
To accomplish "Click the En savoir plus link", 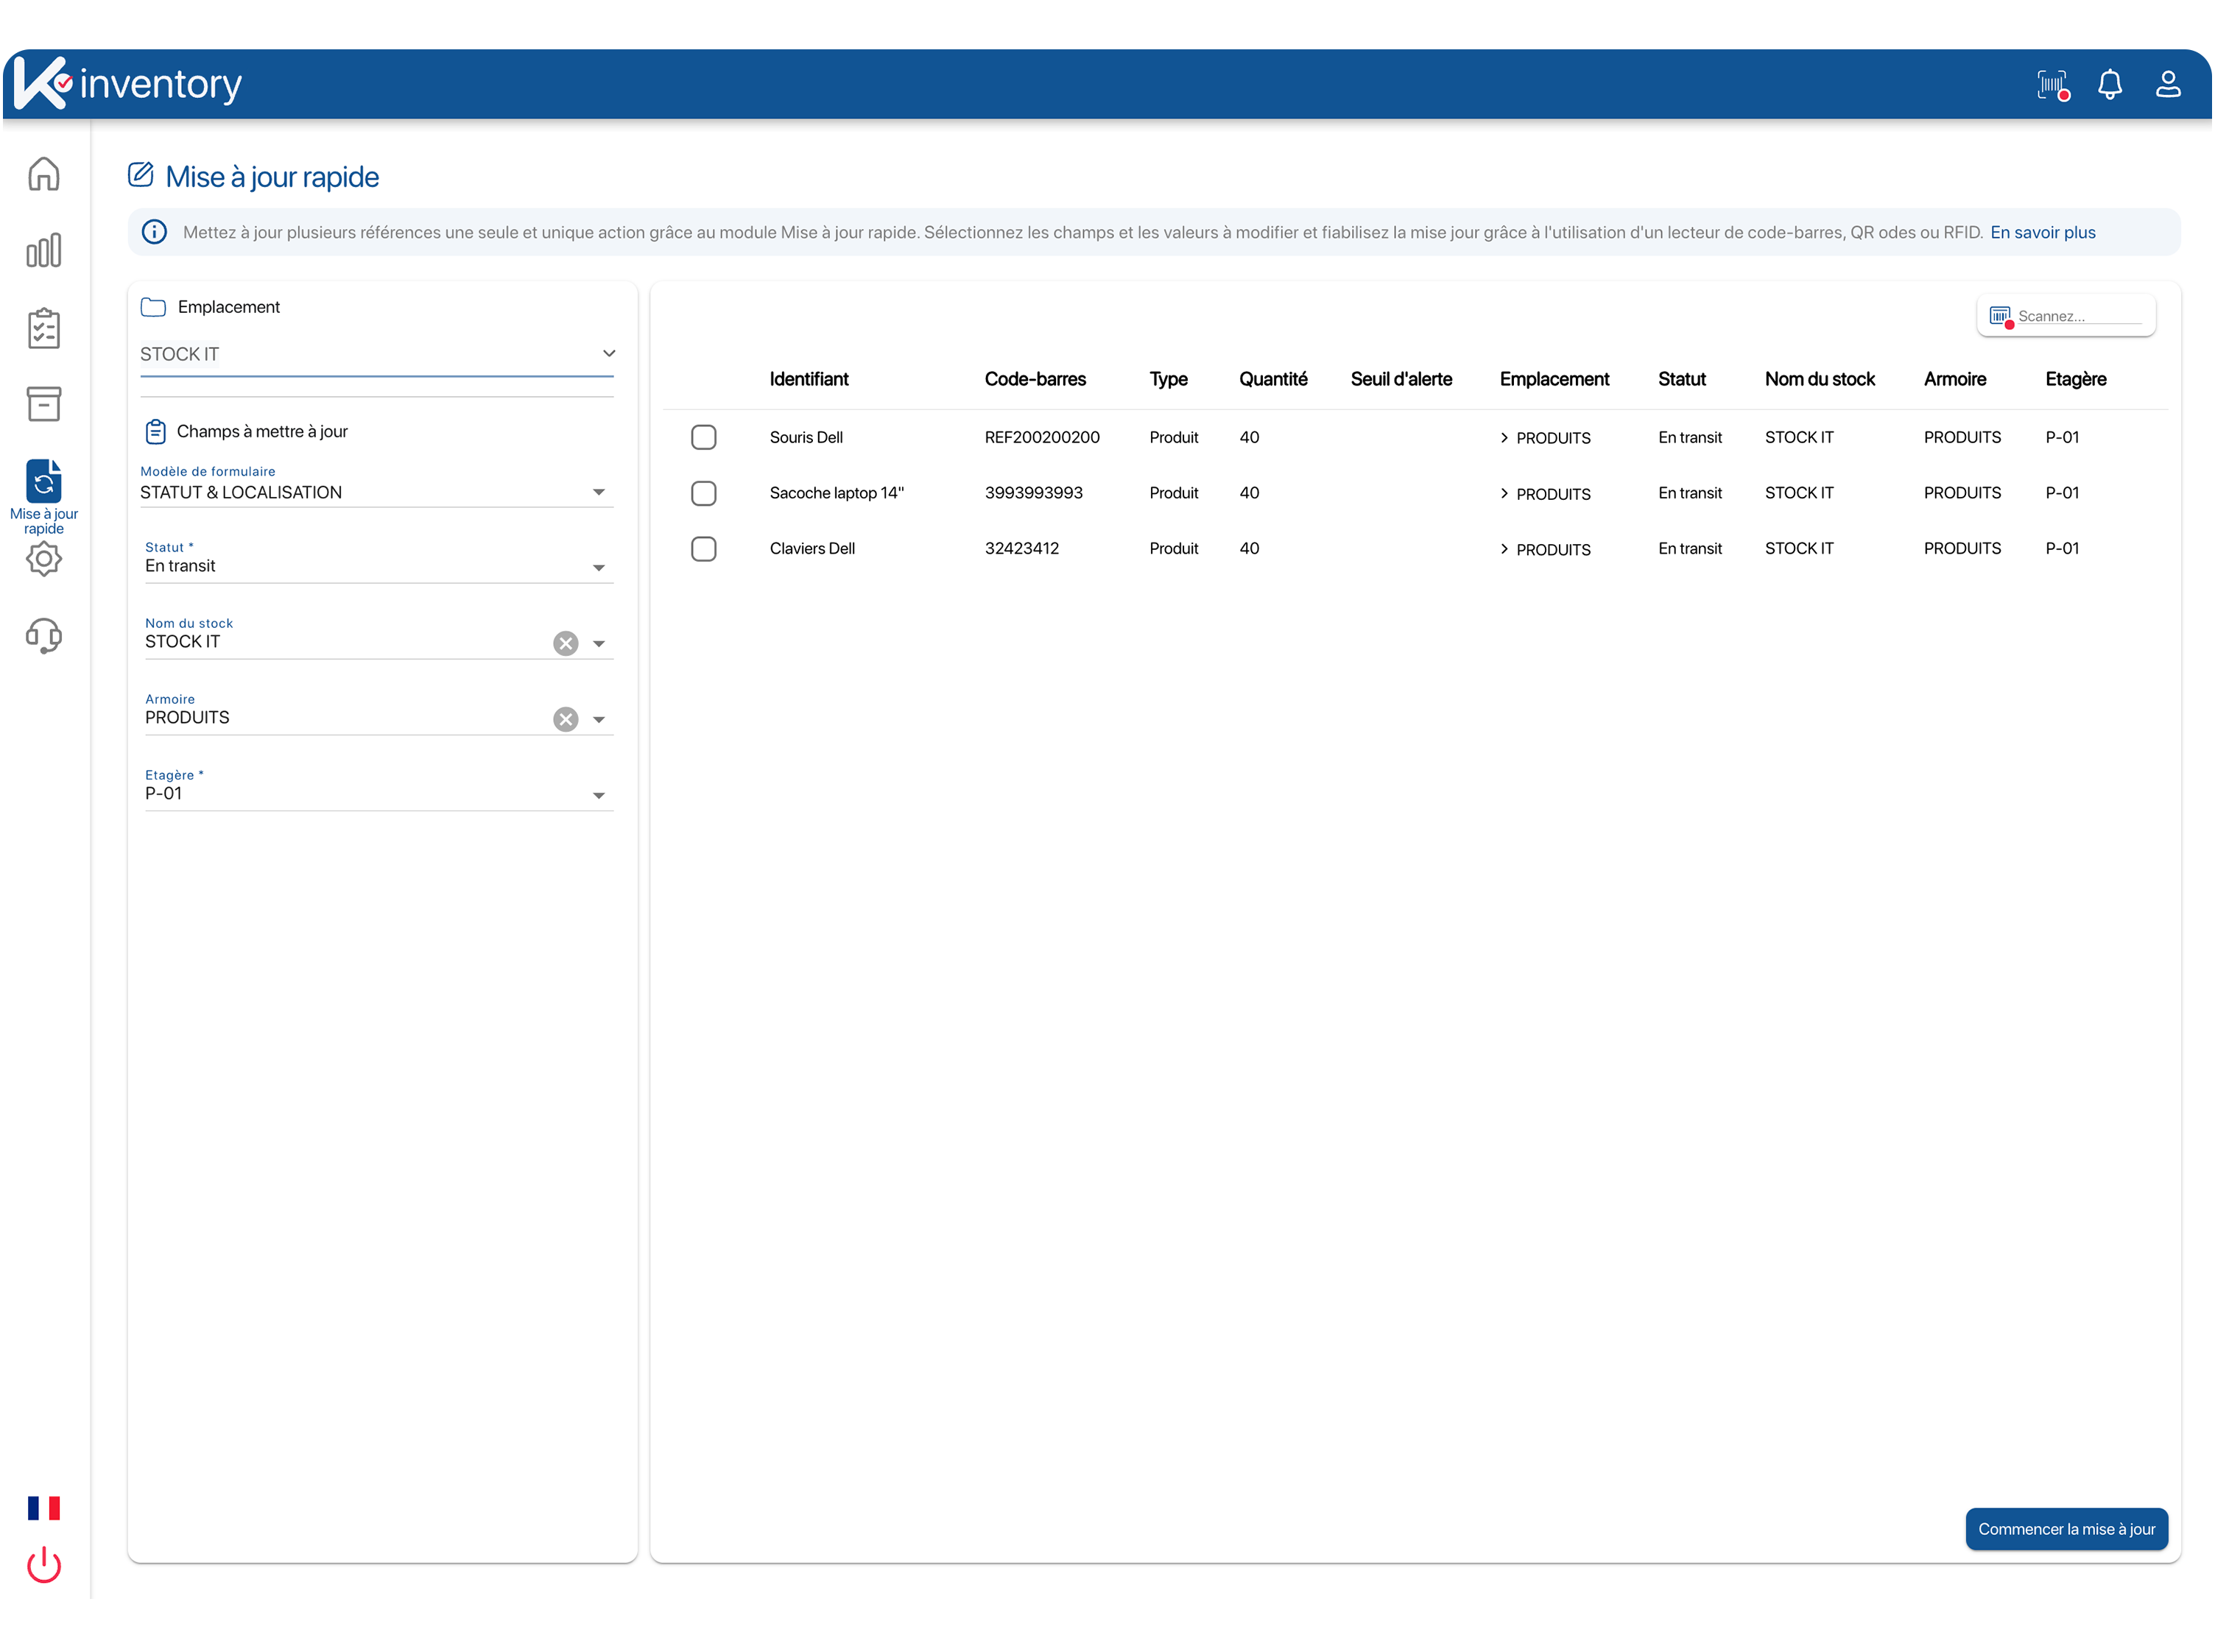I will (2046, 233).
